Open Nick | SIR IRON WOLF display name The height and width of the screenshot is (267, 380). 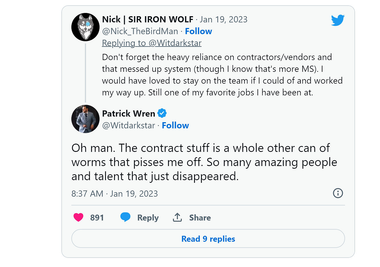tap(147, 19)
